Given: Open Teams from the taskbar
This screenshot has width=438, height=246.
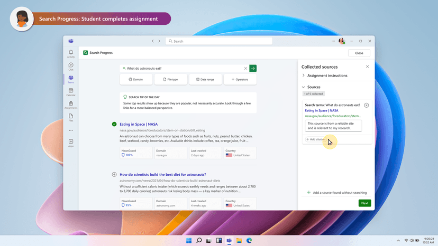Looking at the screenshot, I should (x=229, y=240).
